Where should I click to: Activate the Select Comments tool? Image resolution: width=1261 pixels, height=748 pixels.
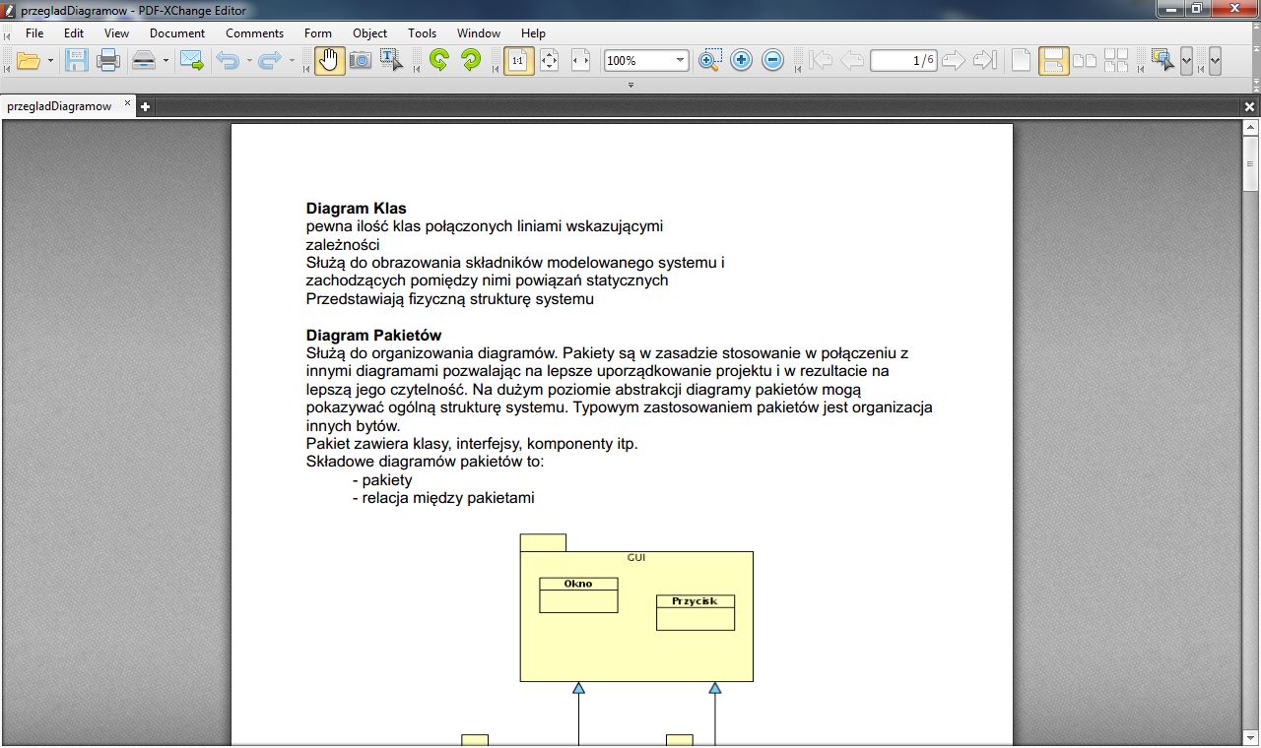click(1163, 61)
